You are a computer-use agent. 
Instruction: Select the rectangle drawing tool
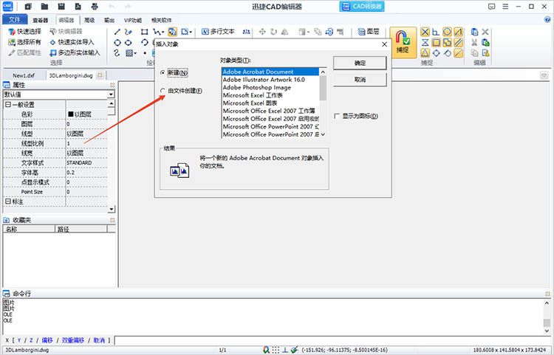pos(144,32)
